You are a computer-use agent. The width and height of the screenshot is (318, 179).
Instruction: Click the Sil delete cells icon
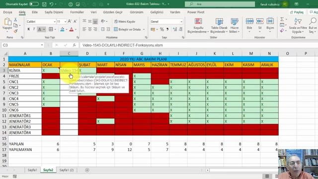[x=260, y=21]
